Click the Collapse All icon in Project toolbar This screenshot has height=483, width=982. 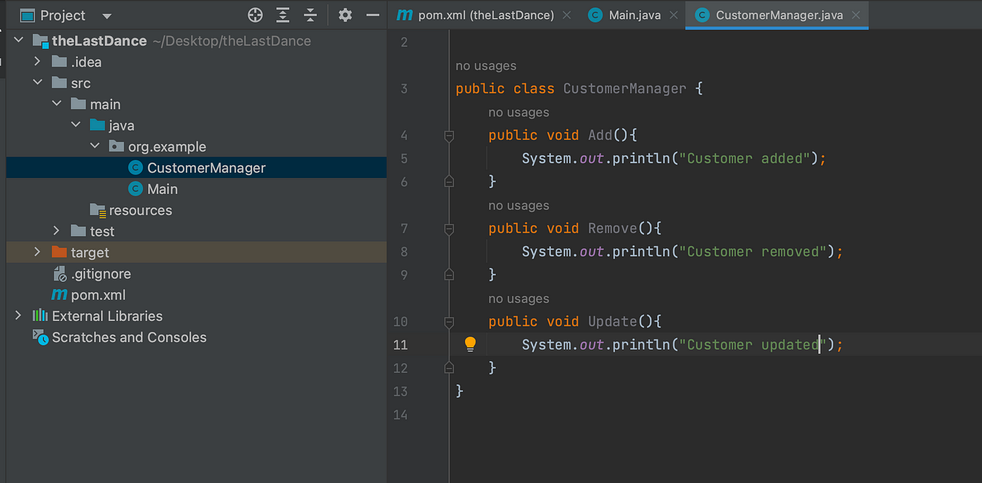[x=310, y=15]
